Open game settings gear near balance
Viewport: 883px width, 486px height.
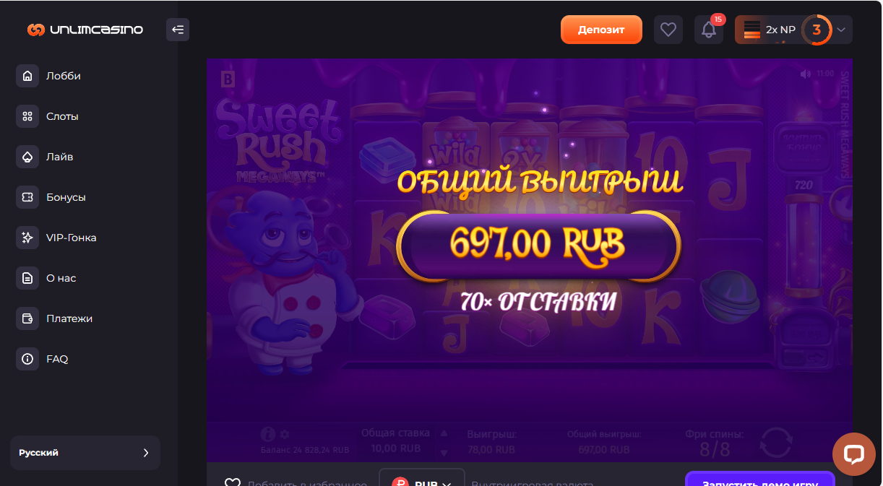click(284, 435)
